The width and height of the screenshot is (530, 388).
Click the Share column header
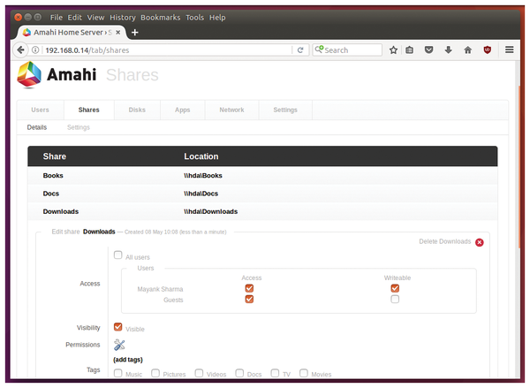coord(55,156)
